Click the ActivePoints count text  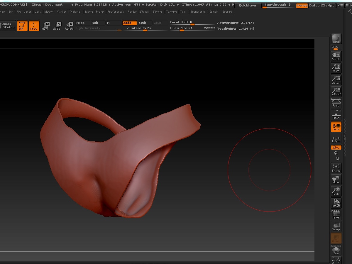pyautogui.click(x=236, y=23)
